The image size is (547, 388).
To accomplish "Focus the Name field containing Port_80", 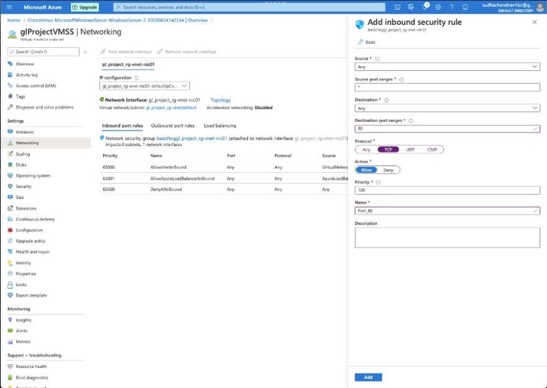I will [447, 211].
